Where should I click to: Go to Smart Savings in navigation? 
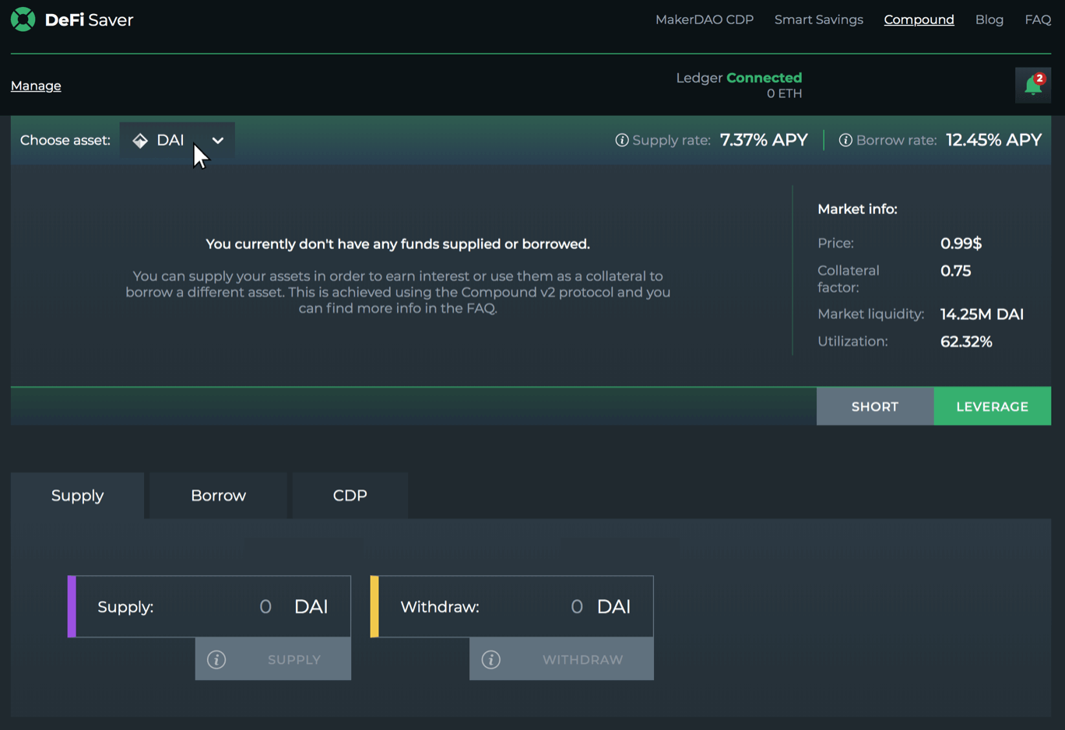(818, 19)
